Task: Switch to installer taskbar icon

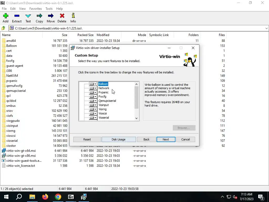Action: click(x=84, y=197)
